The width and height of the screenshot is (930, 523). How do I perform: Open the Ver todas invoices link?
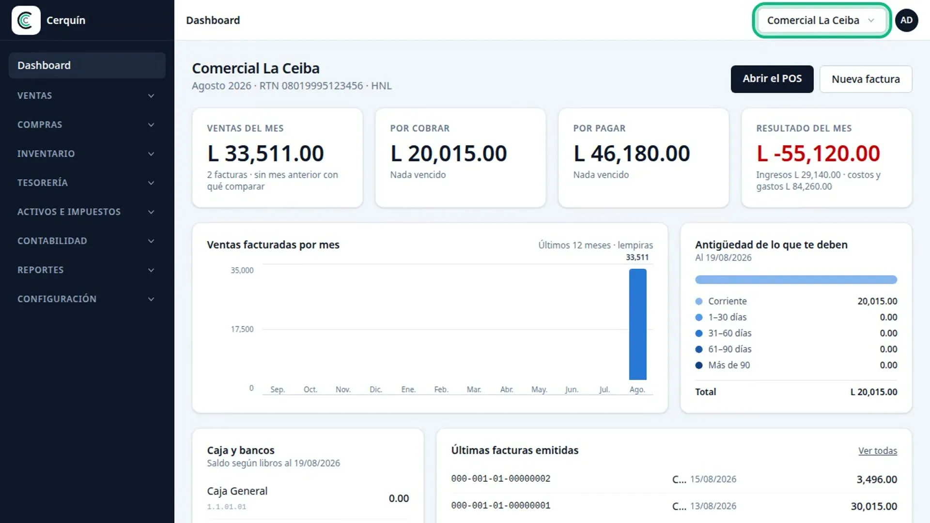pos(877,451)
